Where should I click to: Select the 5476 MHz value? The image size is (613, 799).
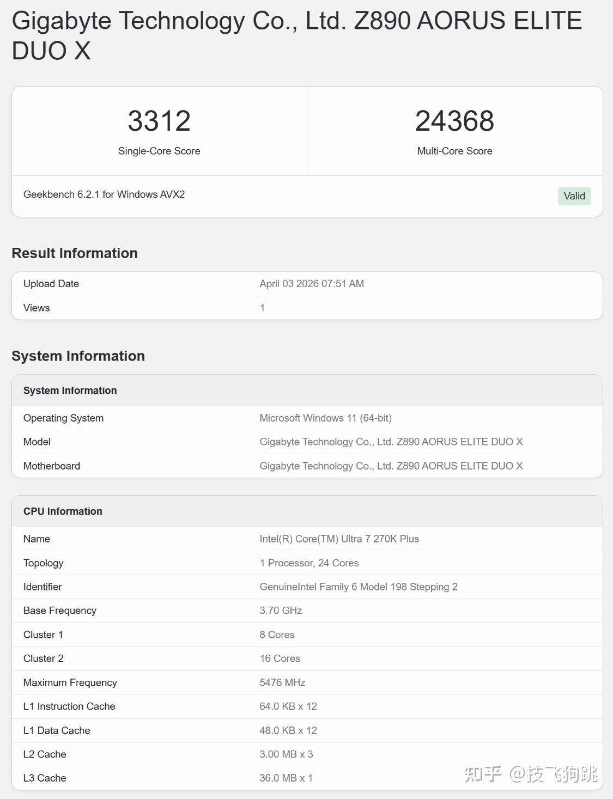point(282,682)
